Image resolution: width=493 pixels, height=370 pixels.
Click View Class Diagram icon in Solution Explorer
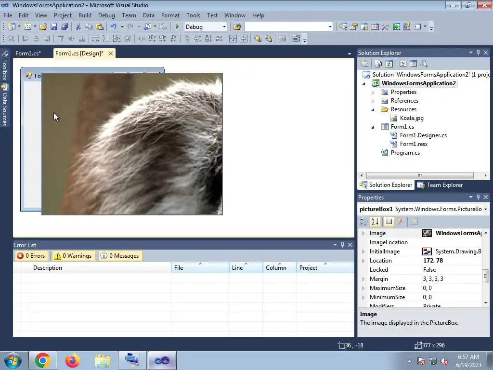coord(424,64)
